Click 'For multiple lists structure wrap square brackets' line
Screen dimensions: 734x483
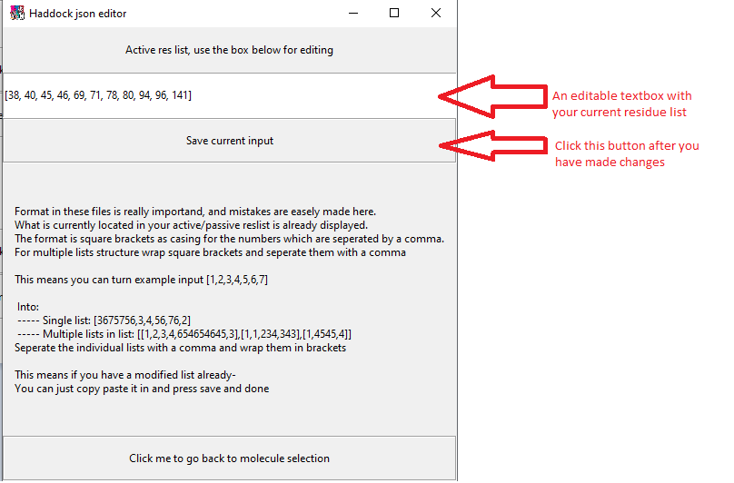pyautogui.click(x=210, y=252)
